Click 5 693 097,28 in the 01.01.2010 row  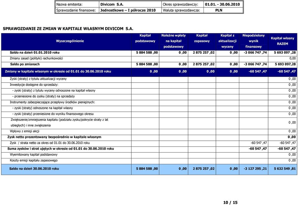click(285, 52)
